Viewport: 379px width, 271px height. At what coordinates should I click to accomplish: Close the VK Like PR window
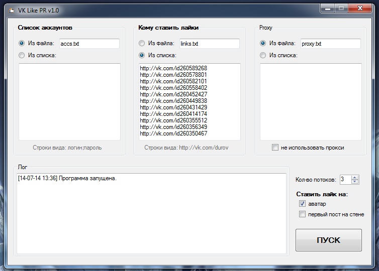tap(360, 9)
